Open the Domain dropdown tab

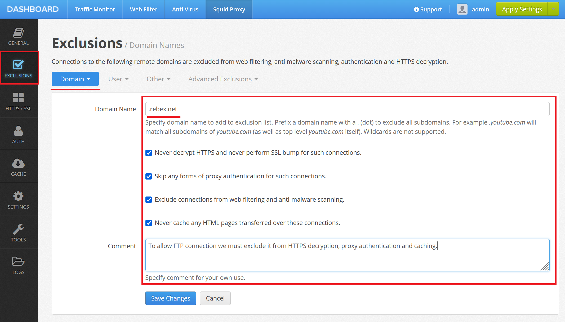click(75, 79)
